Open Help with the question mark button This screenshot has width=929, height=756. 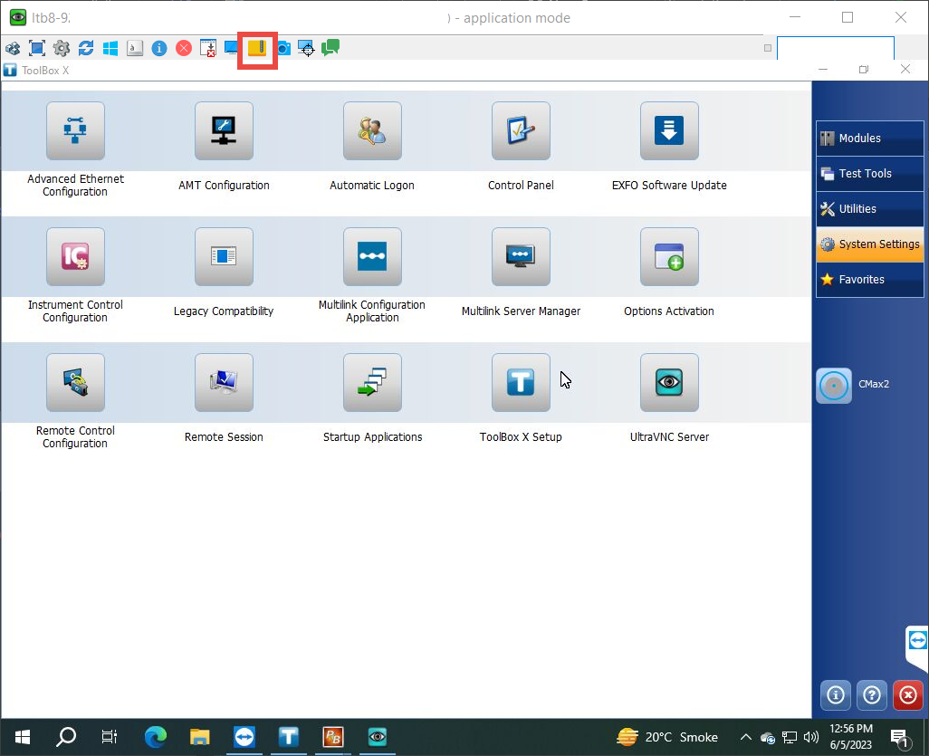click(x=872, y=694)
